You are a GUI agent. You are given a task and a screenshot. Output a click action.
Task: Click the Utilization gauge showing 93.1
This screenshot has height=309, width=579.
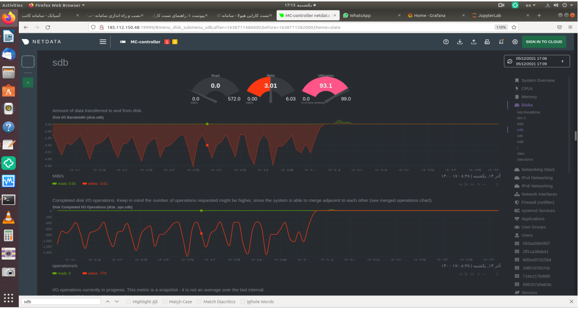point(326,89)
